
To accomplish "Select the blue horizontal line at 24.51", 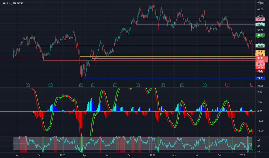I will [169, 78].
